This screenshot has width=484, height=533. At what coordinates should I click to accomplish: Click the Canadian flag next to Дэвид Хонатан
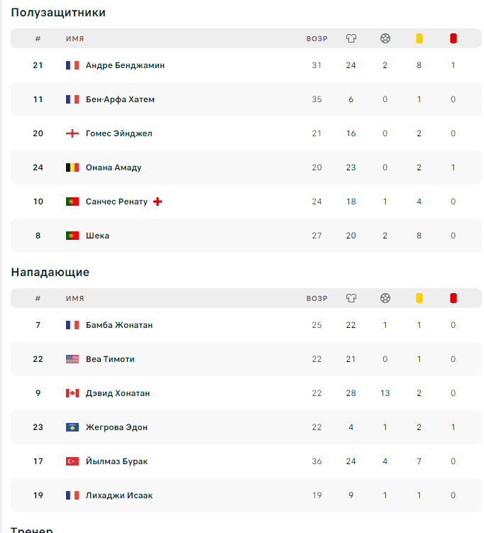[72, 393]
